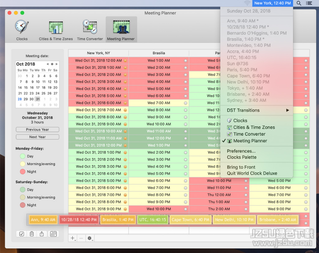This screenshot has height=253, width=319.
Task: Choose Bring to Front menu item
Action: (257, 167)
